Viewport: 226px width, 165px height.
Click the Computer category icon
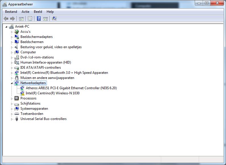17,52
